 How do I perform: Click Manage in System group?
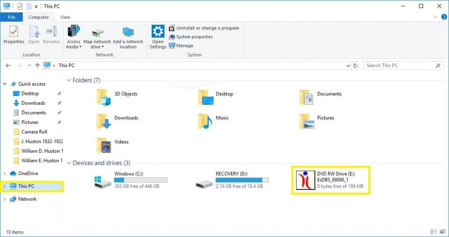(181, 46)
